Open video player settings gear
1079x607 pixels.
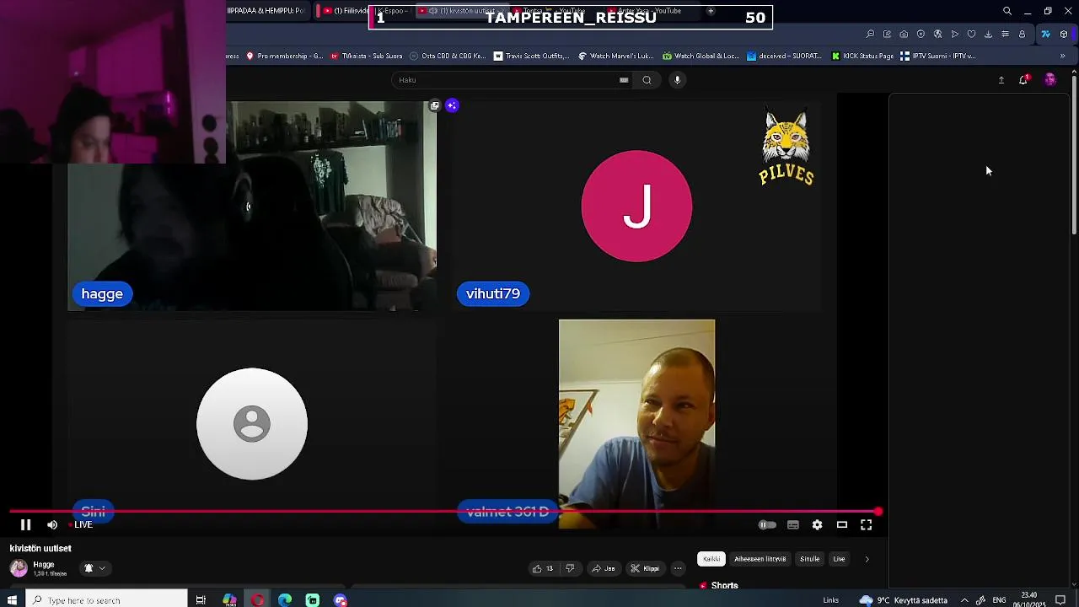coord(817,524)
